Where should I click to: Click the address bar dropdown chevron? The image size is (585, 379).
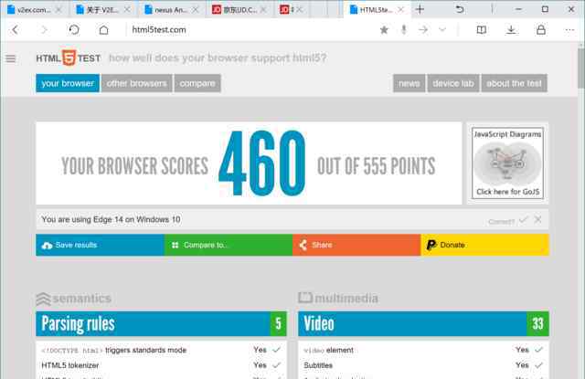[442, 30]
